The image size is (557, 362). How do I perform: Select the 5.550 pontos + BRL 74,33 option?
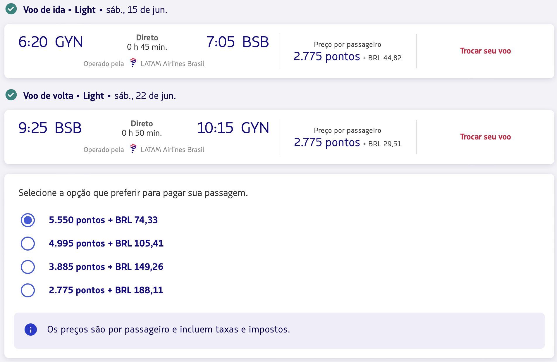pos(28,220)
